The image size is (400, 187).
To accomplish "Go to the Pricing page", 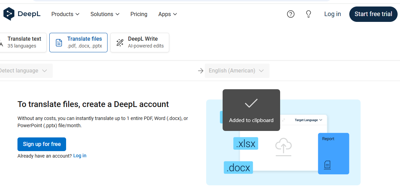I will 139,14.
